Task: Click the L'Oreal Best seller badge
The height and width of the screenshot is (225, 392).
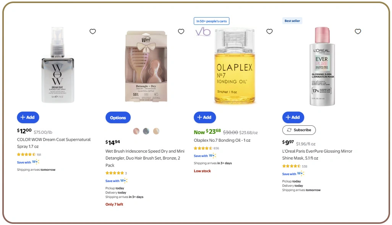Action: pos(292,21)
